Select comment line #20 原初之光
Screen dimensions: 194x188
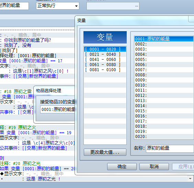pyautogui.click(x=37, y=164)
